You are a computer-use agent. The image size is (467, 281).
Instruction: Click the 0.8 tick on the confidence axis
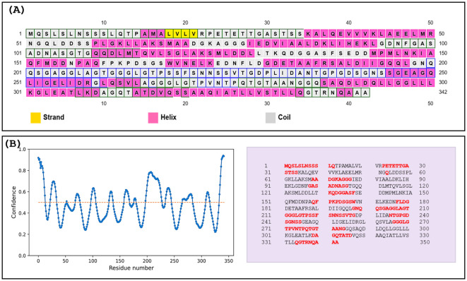tap(23, 171)
